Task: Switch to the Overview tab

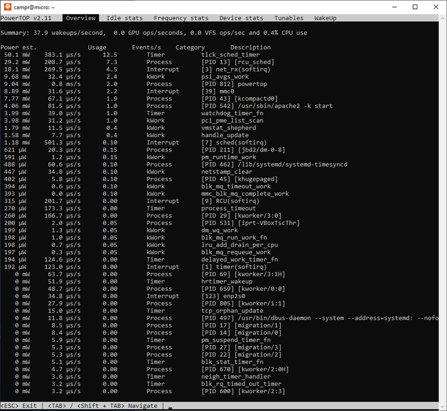Action: pyautogui.click(x=80, y=18)
